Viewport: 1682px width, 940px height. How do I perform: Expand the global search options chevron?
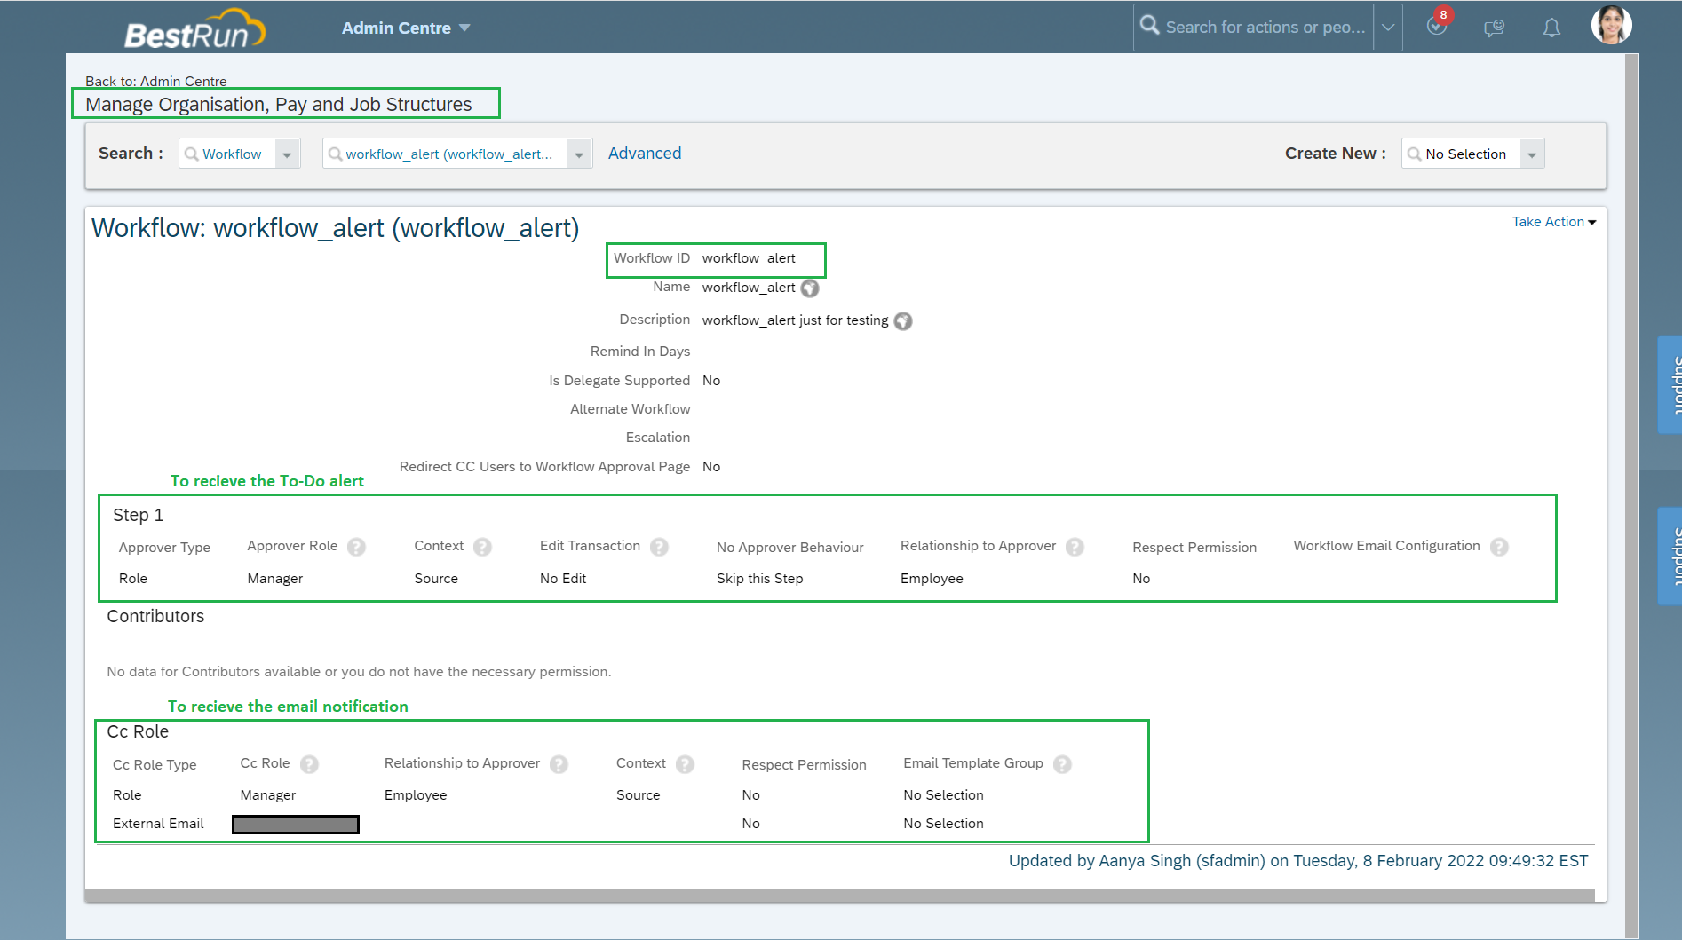pos(1388,28)
